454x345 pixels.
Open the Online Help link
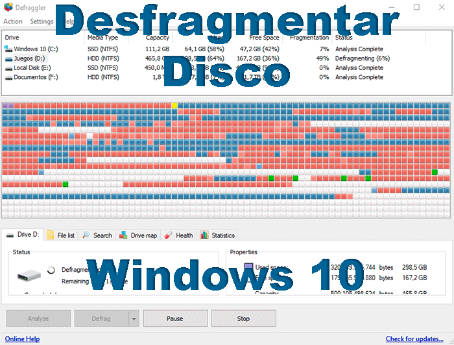click(22, 339)
